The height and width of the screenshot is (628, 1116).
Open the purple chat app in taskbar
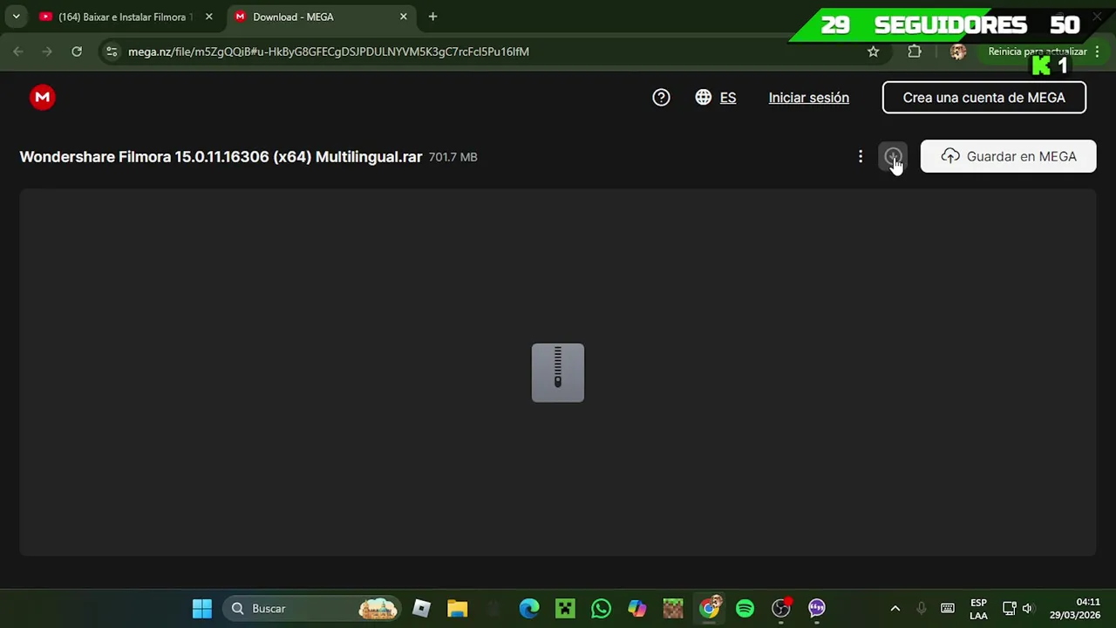coord(817,608)
